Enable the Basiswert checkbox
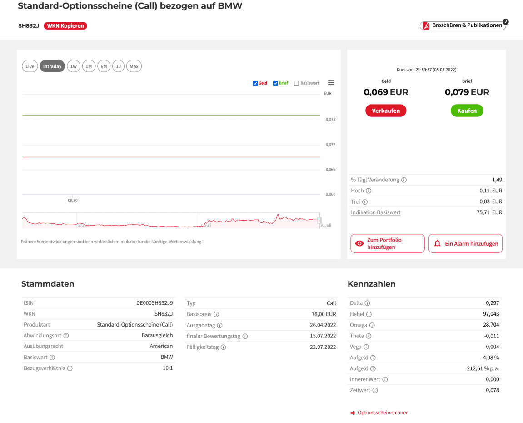523x423 pixels. 296,83
